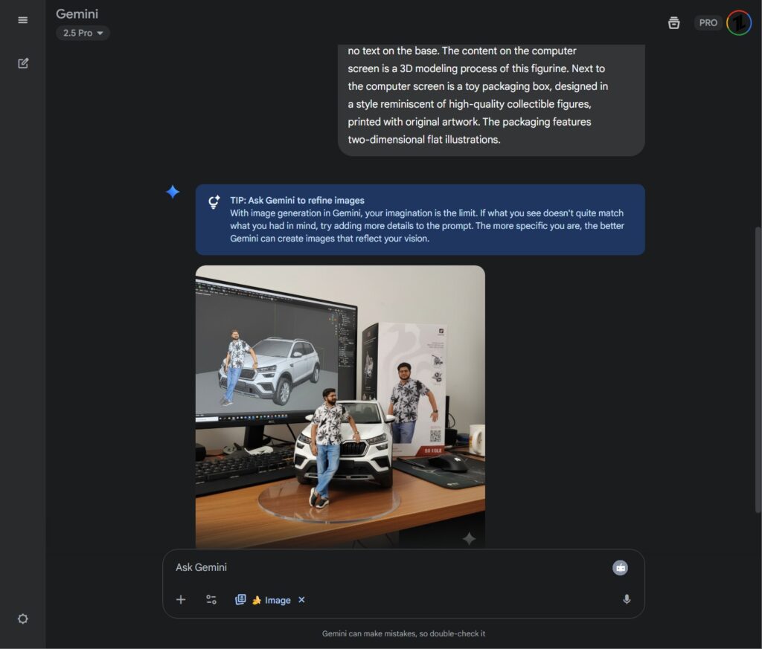Click the plus icon to add files

click(x=181, y=599)
